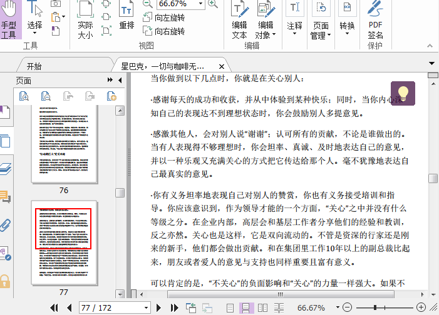Collapse pages panel with left triangle
Screen dimensions: 439x315
pyautogui.click(x=120, y=81)
